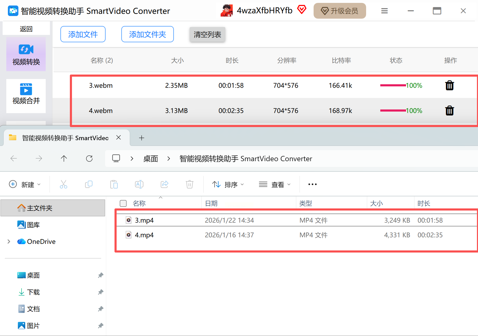Select the 4.mp4 file row
Image resolution: width=478 pixels, height=336 pixels.
point(297,235)
